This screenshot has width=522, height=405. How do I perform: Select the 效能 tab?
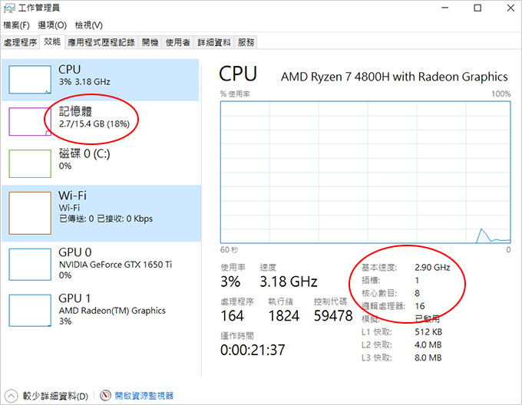coord(52,41)
